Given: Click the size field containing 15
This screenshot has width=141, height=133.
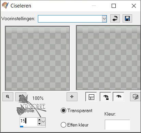Looking at the screenshot, I should tap(29, 121).
